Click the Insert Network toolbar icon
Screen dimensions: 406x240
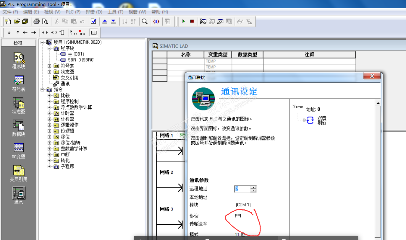73,32
